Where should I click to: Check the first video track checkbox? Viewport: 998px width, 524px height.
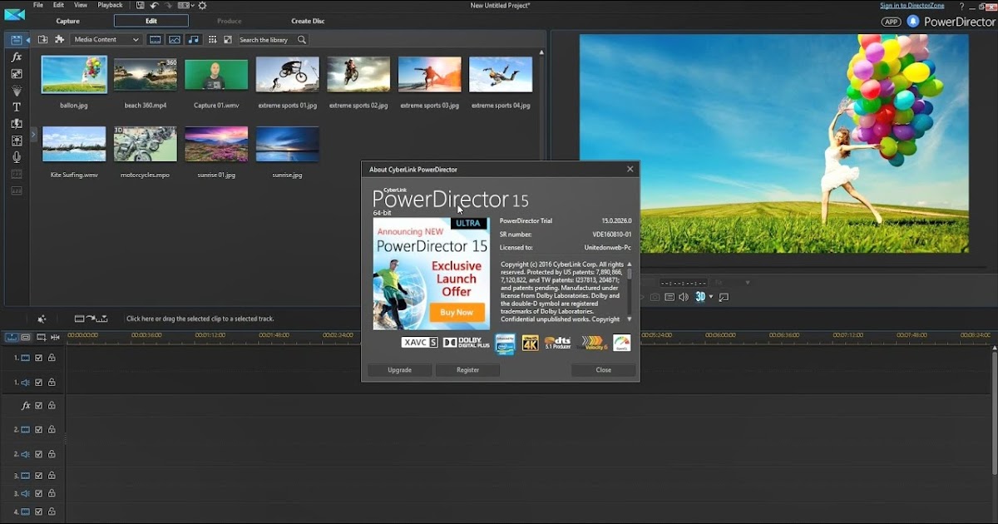pos(39,358)
